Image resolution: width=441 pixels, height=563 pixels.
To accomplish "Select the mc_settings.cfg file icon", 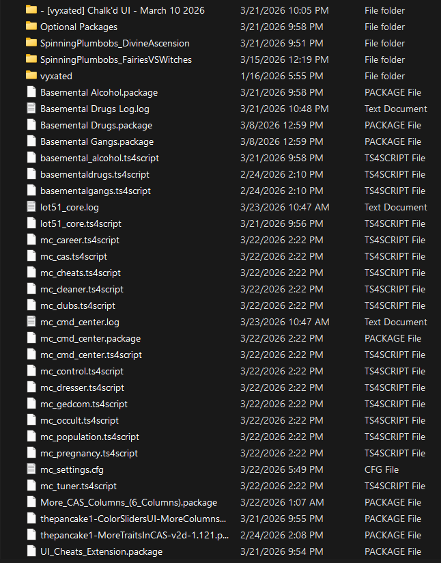I will point(31,469).
